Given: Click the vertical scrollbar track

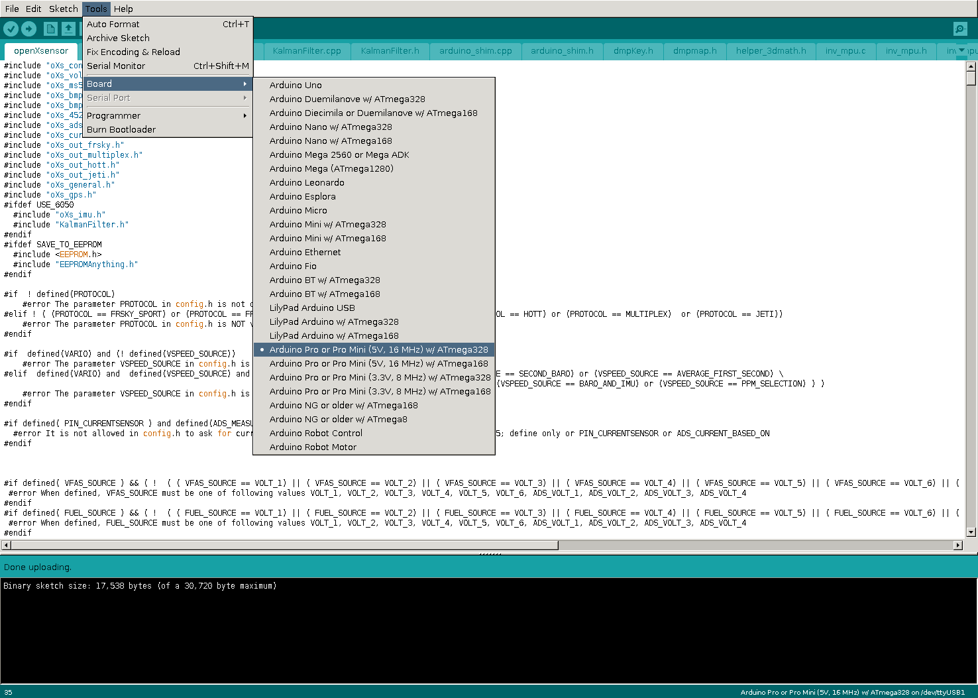Looking at the screenshot, I should [971, 298].
